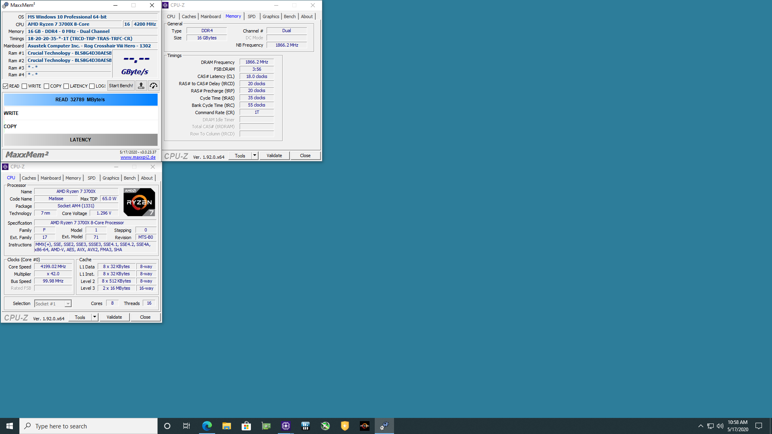772x434 pixels.
Task: Launch Microsoft Edge from the taskbar
Action: pos(207,426)
